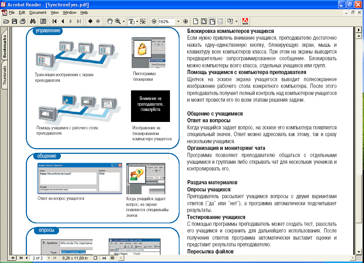
Task: Toggle navigation pane button in status bar
Action: coord(13,258)
